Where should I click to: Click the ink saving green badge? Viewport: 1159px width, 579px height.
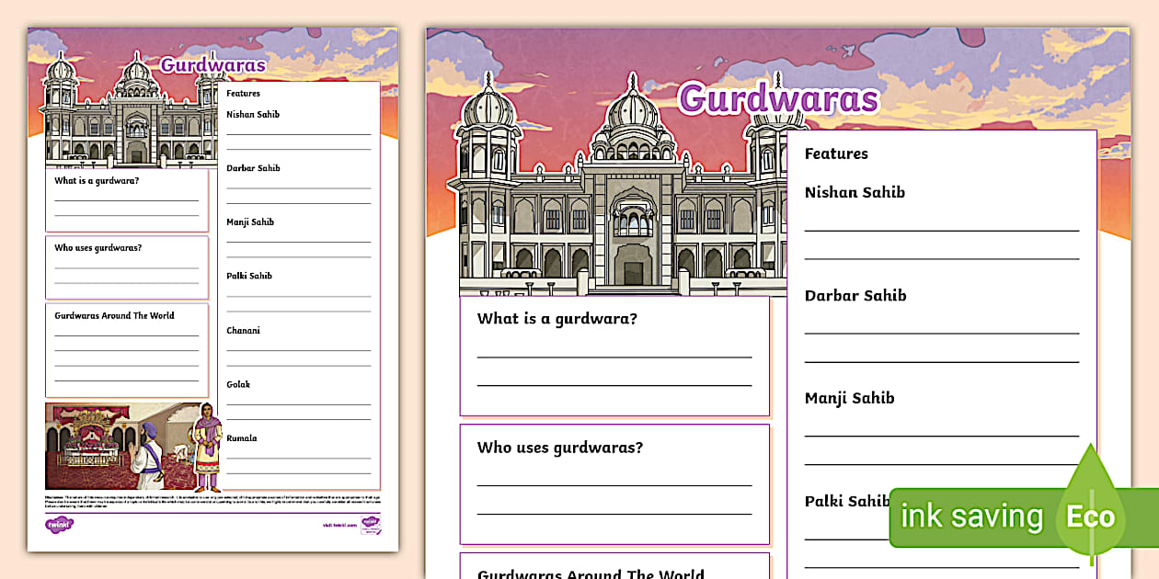click(x=971, y=517)
